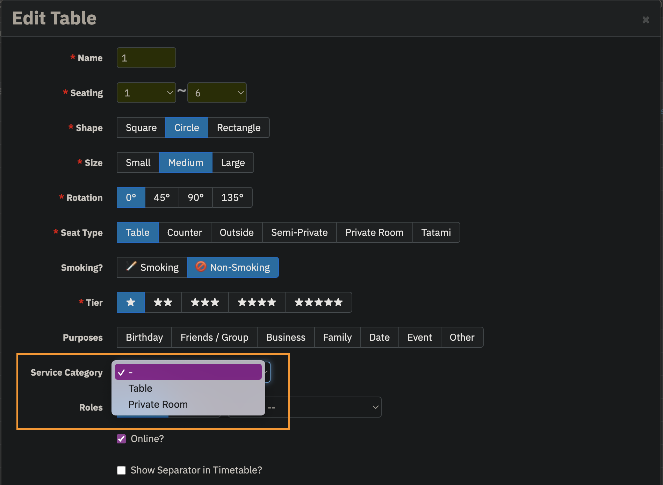
Task: Toggle Friends / Group purpose
Action: pyautogui.click(x=214, y=337)
